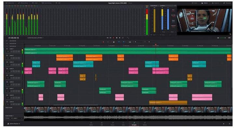Screen dimensions: 234x128
Task: Toggle loop playback
Action: point(123,38)
